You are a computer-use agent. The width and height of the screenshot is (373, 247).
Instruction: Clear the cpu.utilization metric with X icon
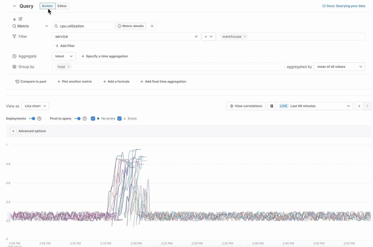coord(152,26)
